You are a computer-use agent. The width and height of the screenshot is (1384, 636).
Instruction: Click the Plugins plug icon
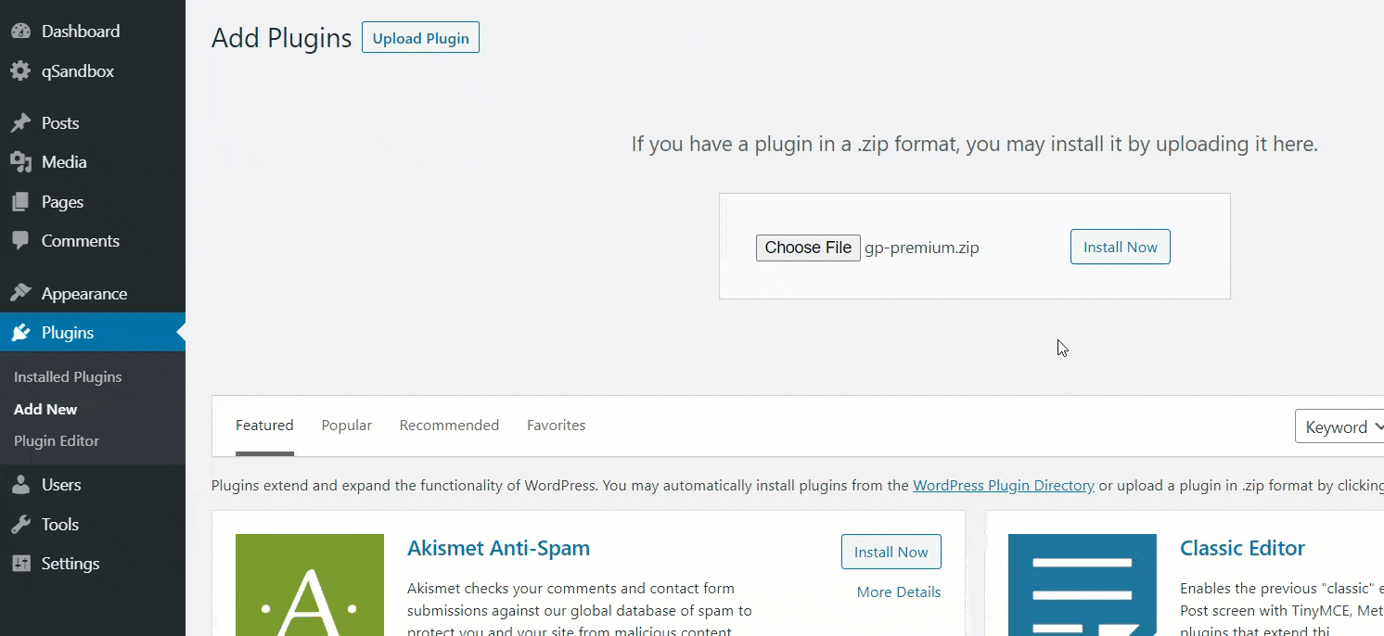tap(20, 333)
